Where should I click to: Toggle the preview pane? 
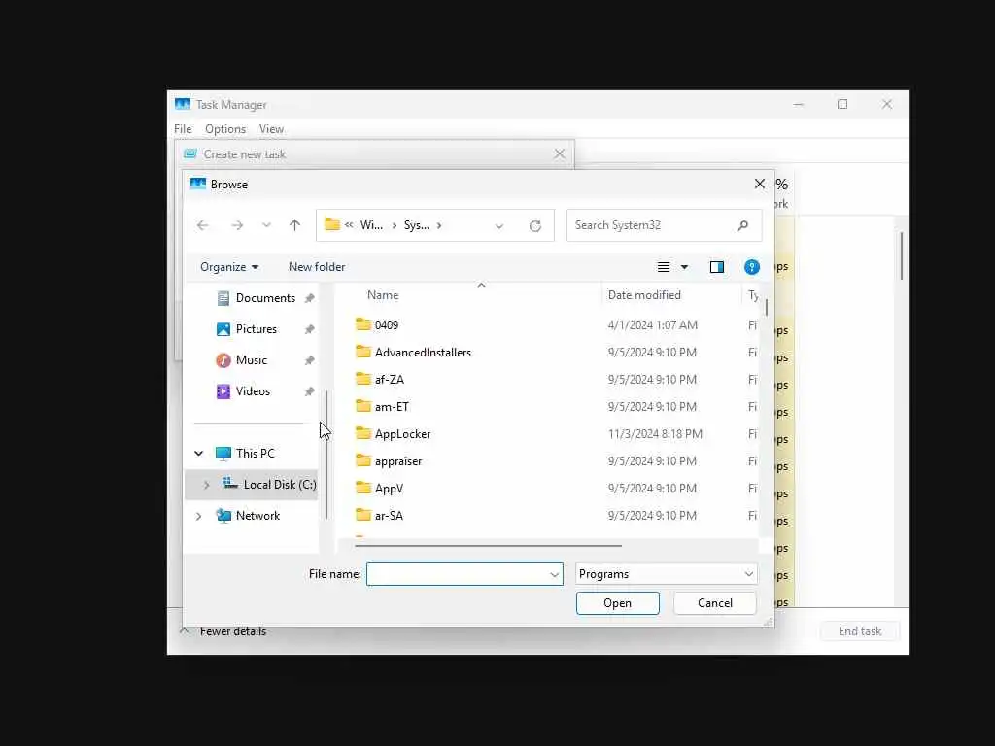(717, 267)
